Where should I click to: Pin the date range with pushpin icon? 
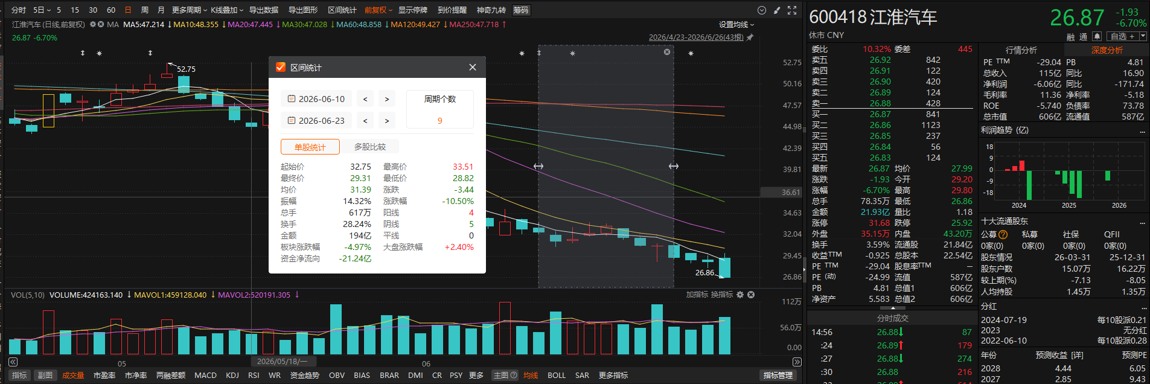(x=750, y=37)
